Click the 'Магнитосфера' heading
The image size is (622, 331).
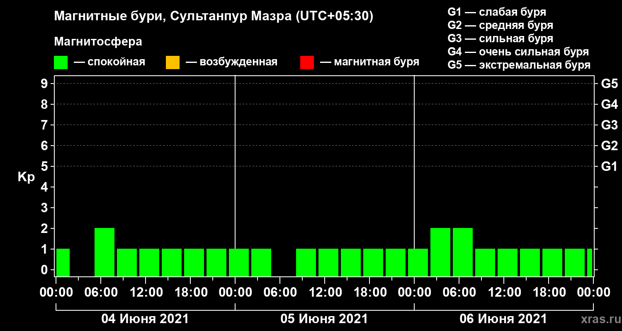98,42
